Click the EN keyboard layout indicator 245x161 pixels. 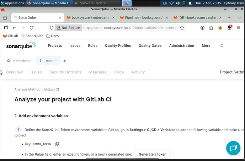[165, 3]
